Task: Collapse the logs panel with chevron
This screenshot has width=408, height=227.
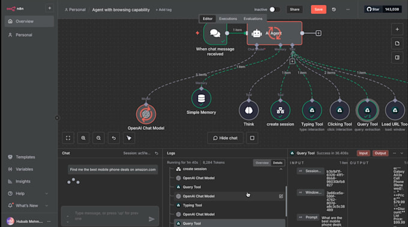Action: tap(402, 153)
